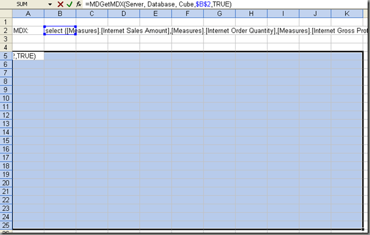Viewport: 370px width, 235px height.
Task: Select column E header
Action: 156,14
